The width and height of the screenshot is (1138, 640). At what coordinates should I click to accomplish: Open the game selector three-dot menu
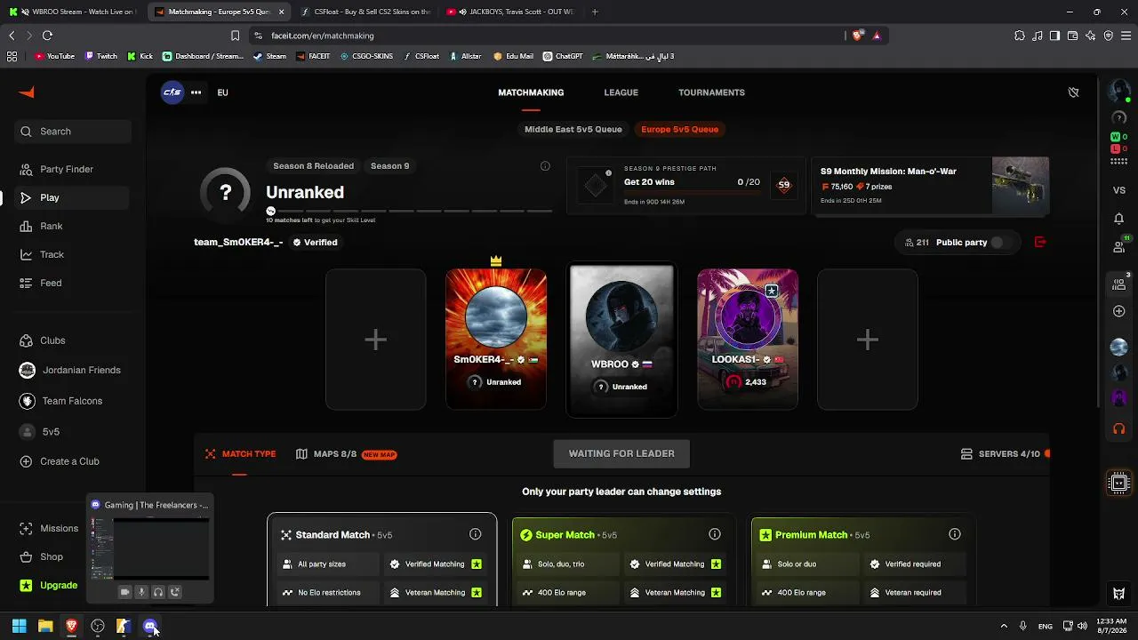click(x=196, y=92)
